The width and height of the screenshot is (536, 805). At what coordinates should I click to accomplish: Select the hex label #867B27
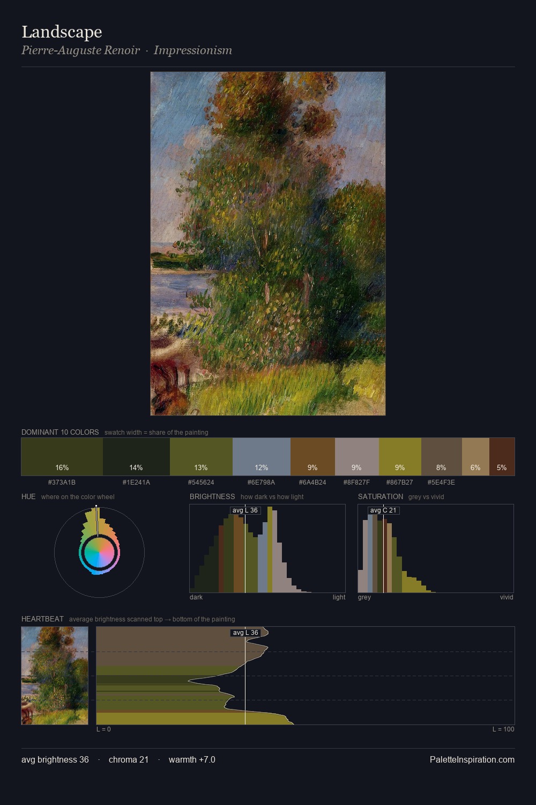[400, 482]
